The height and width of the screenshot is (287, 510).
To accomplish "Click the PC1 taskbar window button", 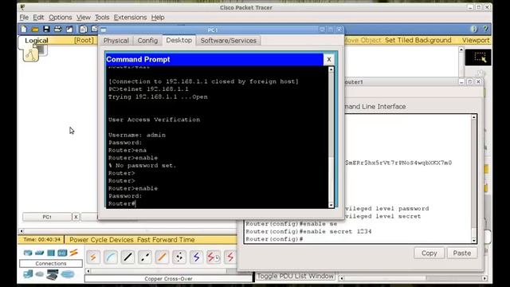I will pyautogui.click(x=47, y=217).
